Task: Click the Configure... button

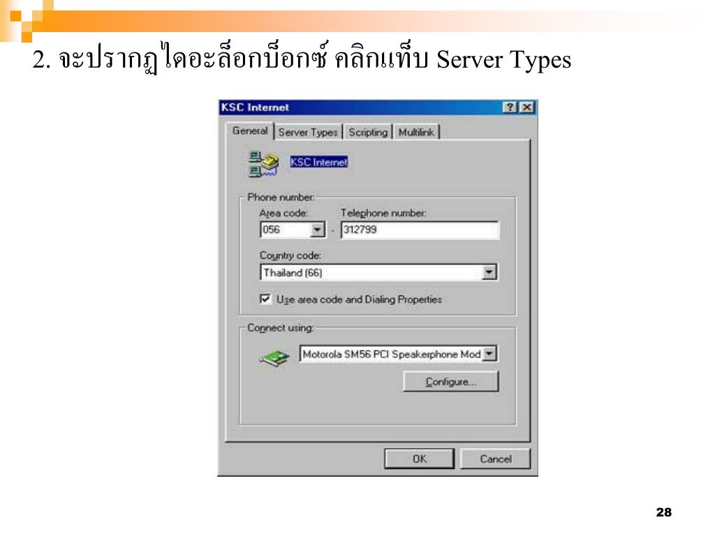Action: click(451, 382)
